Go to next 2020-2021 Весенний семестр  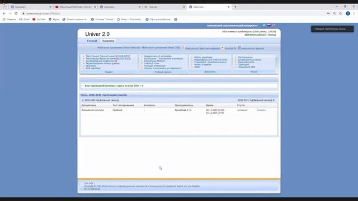(256, 100)
